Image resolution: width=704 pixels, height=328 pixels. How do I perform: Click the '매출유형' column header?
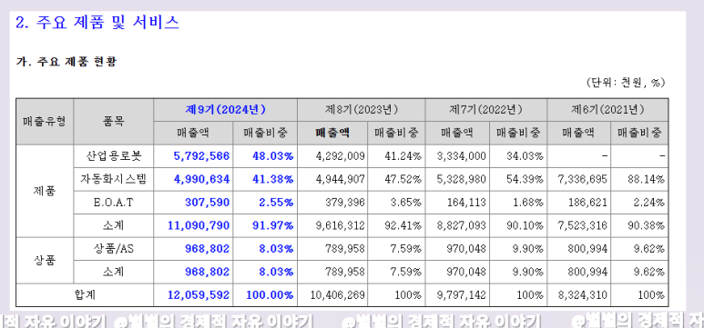click(x=45, y=122)
